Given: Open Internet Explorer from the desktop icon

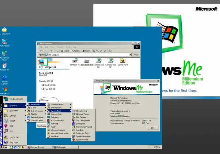Looking at the screenshot, I should click(x=4, y=79).
